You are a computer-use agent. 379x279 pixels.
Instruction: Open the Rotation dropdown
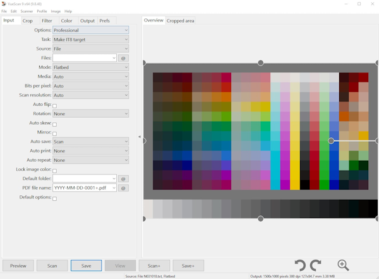coord(90,114)
